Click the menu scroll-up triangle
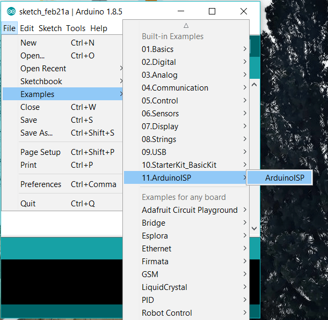This screenshot has width=328, height=320. point(186,26)
